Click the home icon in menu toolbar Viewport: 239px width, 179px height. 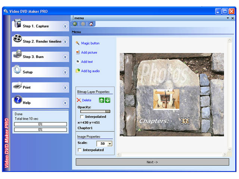tap(91, 24)
